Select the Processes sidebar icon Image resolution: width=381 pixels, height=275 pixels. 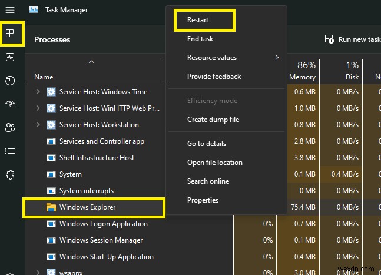tap(10, 34)
